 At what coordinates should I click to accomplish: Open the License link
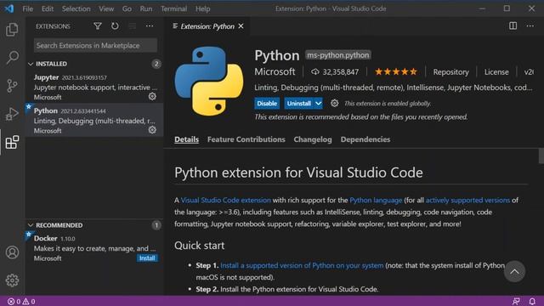coord(496,71)
